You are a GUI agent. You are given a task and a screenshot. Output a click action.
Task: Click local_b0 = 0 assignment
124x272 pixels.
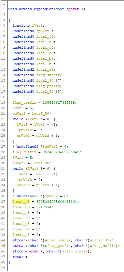pos(26,229)
